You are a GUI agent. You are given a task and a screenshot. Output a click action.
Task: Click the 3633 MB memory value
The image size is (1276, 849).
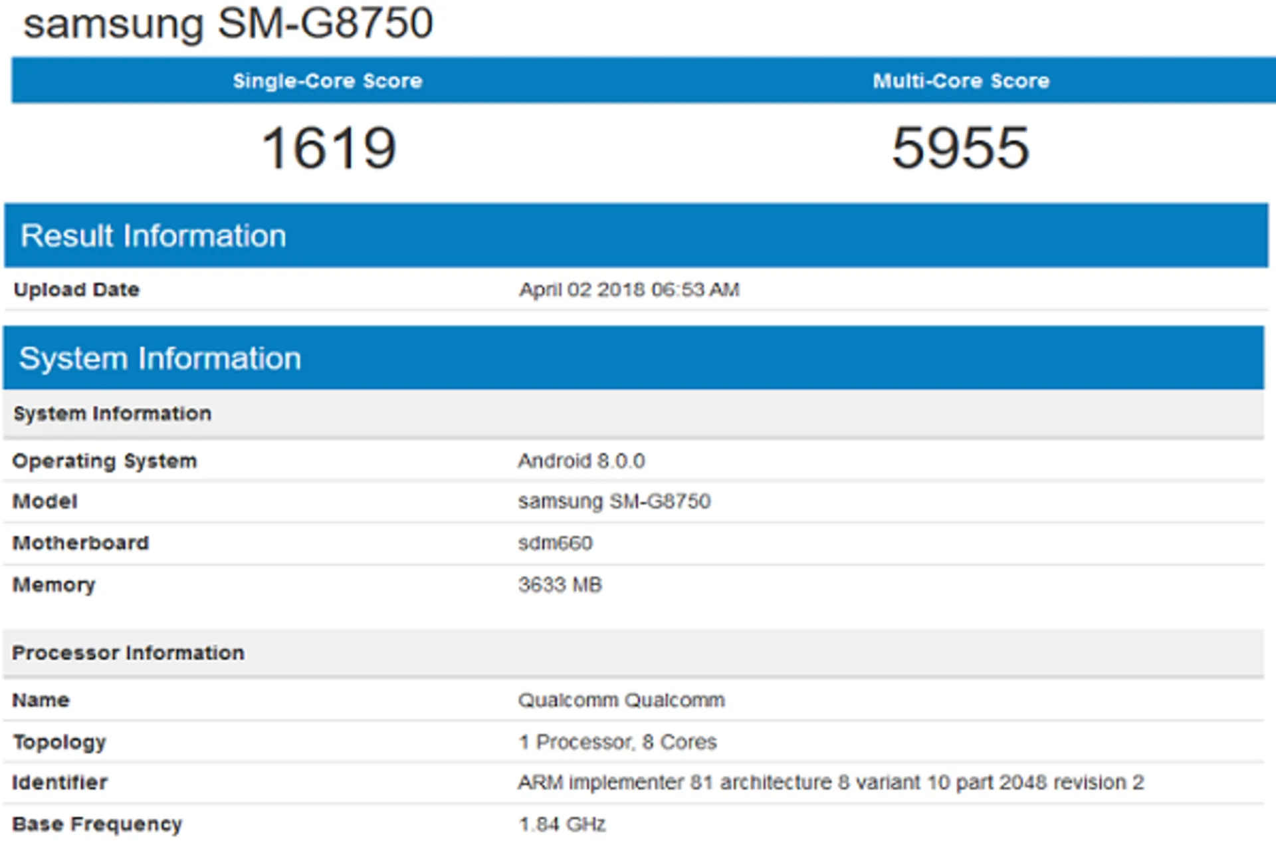pos(560,585)
